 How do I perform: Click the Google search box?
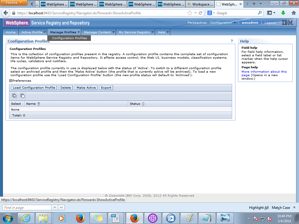(237, 13)
